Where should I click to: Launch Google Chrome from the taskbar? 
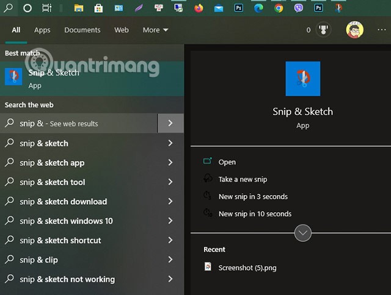pos(279,8)
